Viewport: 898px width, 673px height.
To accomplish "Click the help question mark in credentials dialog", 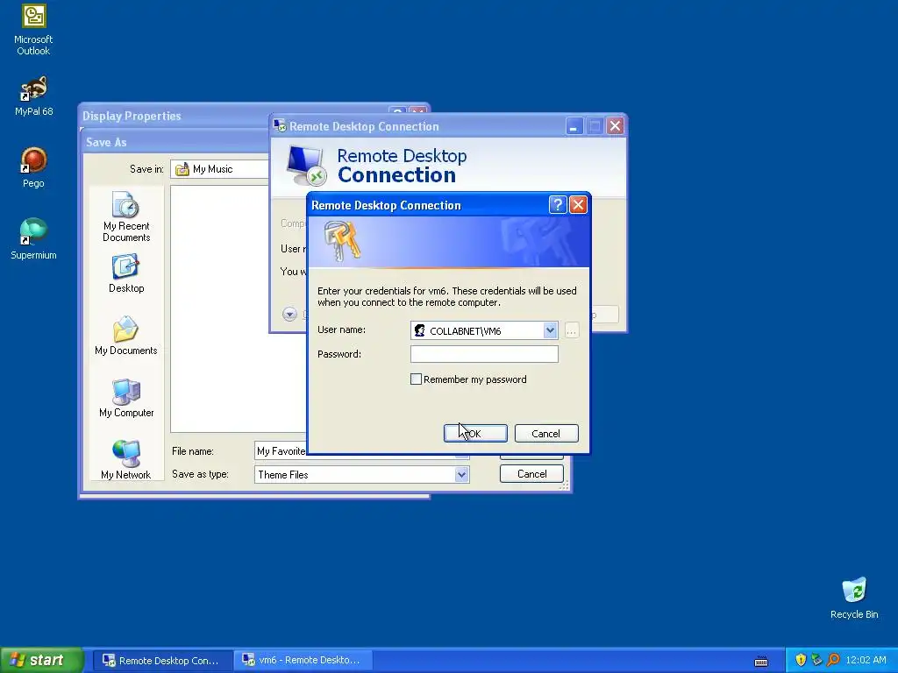I will pos(557,205).
